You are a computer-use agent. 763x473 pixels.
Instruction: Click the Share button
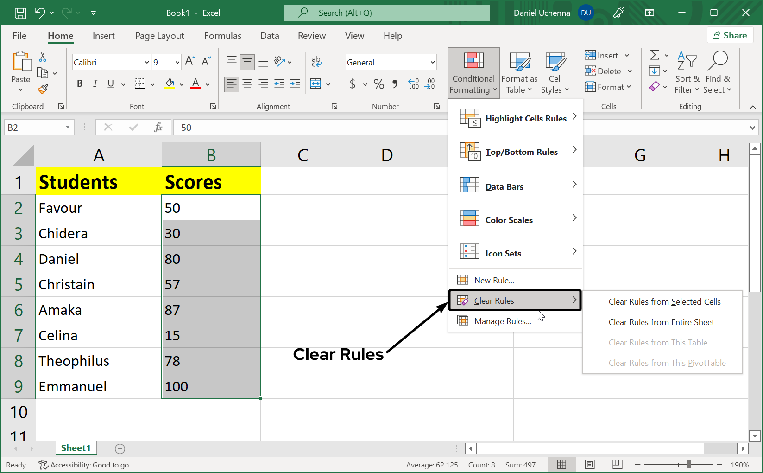pyautogui.click(x=730, y=35)
